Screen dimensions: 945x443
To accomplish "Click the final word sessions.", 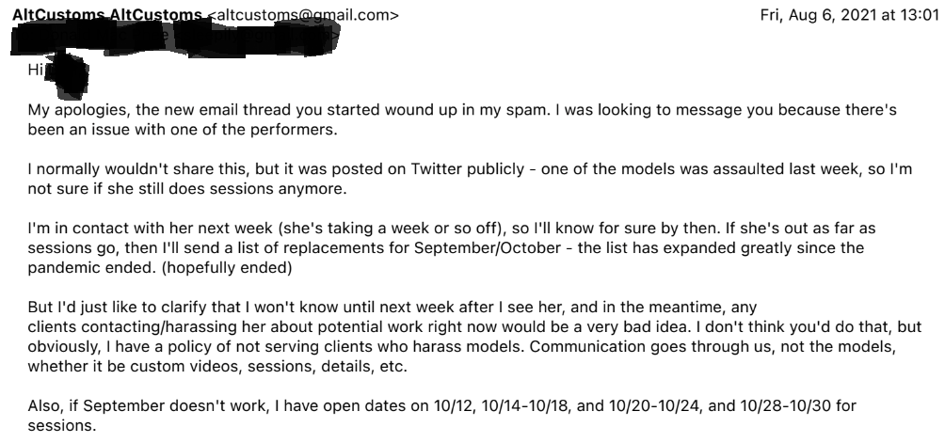I will pyautogui.click(x=61, y=425).
